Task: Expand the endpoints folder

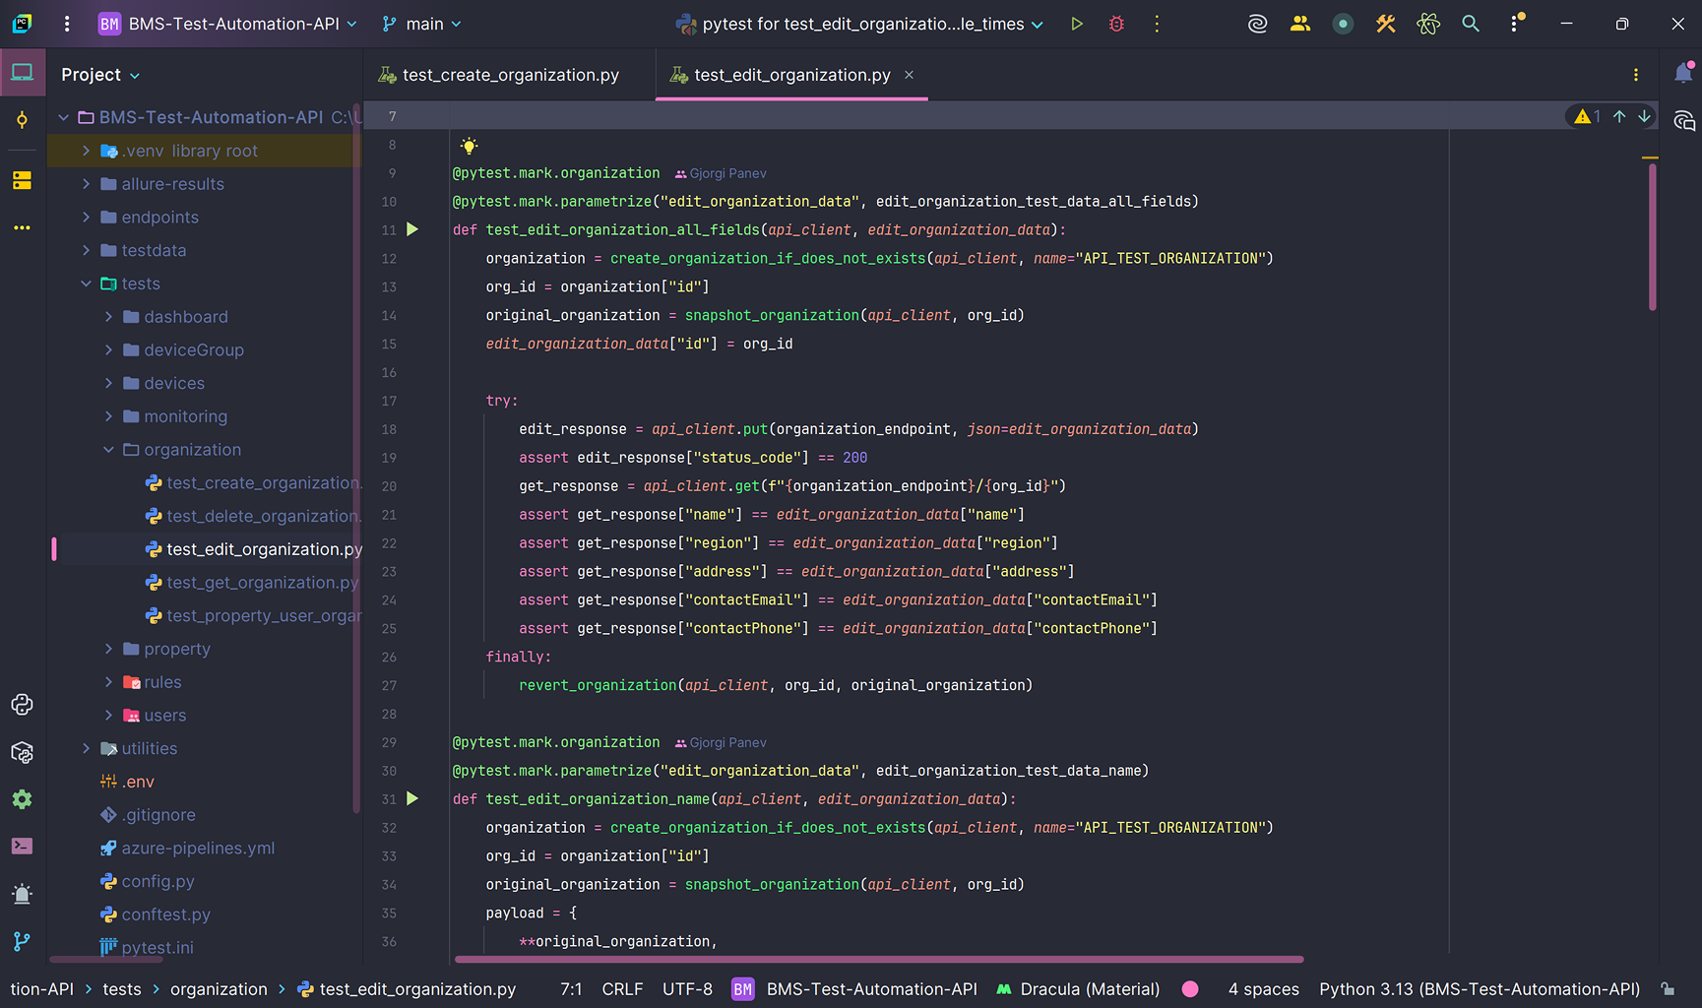Action: (87, 217)
